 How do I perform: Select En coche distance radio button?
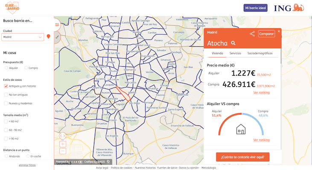click(x=28, y=156)
